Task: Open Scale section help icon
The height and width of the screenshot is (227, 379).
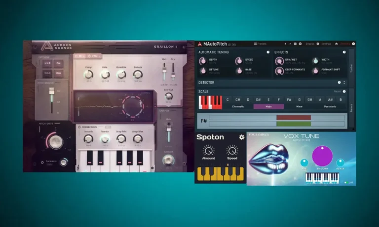Action: 344,92
